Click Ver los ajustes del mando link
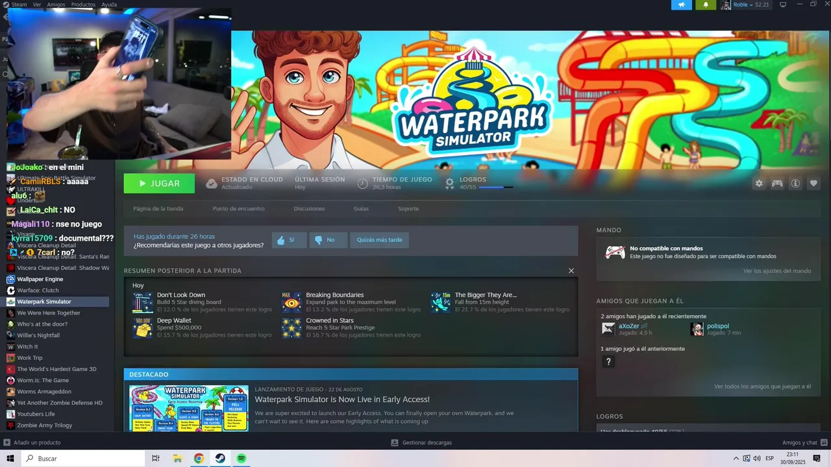This screenshot has height=467, width=831. point(777,271)
